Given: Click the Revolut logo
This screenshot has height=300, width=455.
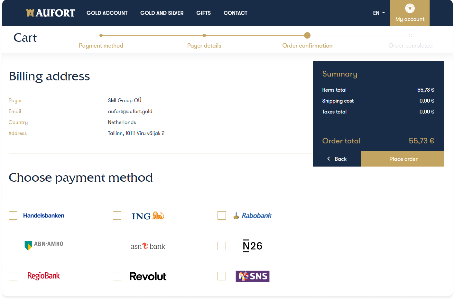Looking at the screenshot, I should 148,276.
